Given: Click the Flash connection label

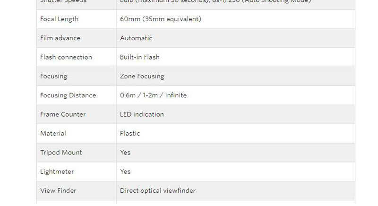Looking at the screenshot, I should 66,57.
